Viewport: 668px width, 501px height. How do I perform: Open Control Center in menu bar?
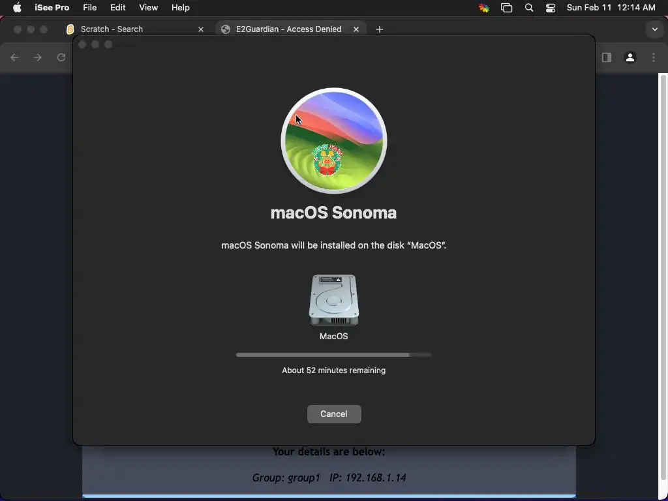point(551,8)
